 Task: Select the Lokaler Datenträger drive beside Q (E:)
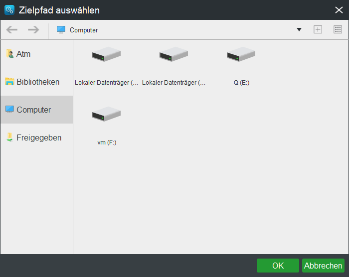coord(174,54)
